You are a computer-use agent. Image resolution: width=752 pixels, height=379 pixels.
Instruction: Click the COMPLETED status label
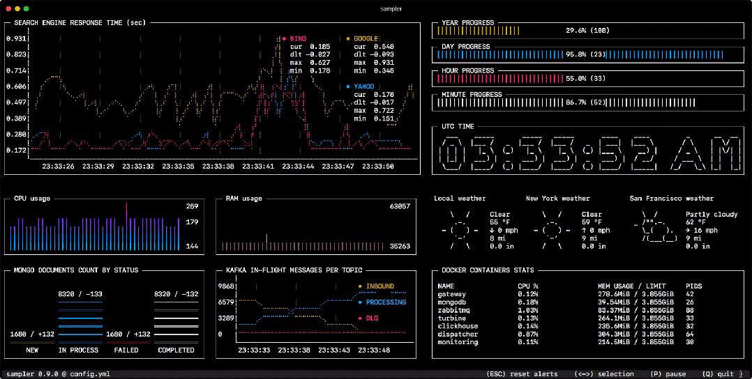point(176,350)
